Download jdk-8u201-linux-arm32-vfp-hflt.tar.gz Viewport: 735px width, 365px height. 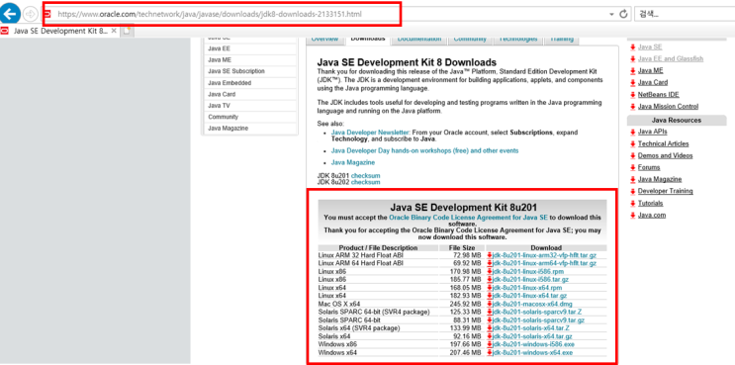[544, 255]
